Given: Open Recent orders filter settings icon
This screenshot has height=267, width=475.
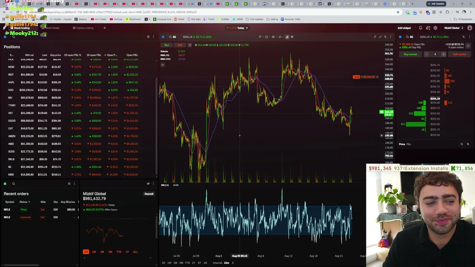Looking at the screenshot, I should coord(69,184).
